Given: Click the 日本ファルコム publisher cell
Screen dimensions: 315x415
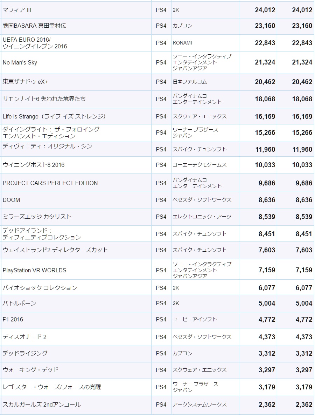Looking at the screenshot, I should tap(190, 82).
